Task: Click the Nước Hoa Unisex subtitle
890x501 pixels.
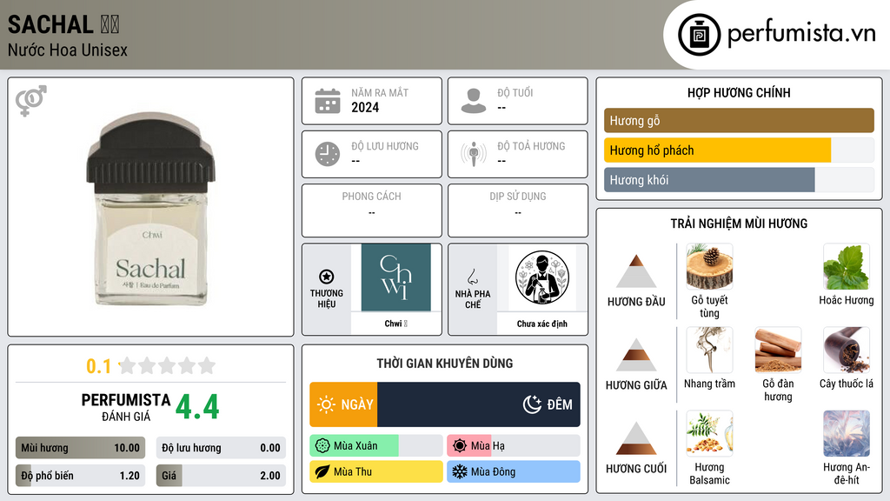Action: tap(68, 50)
